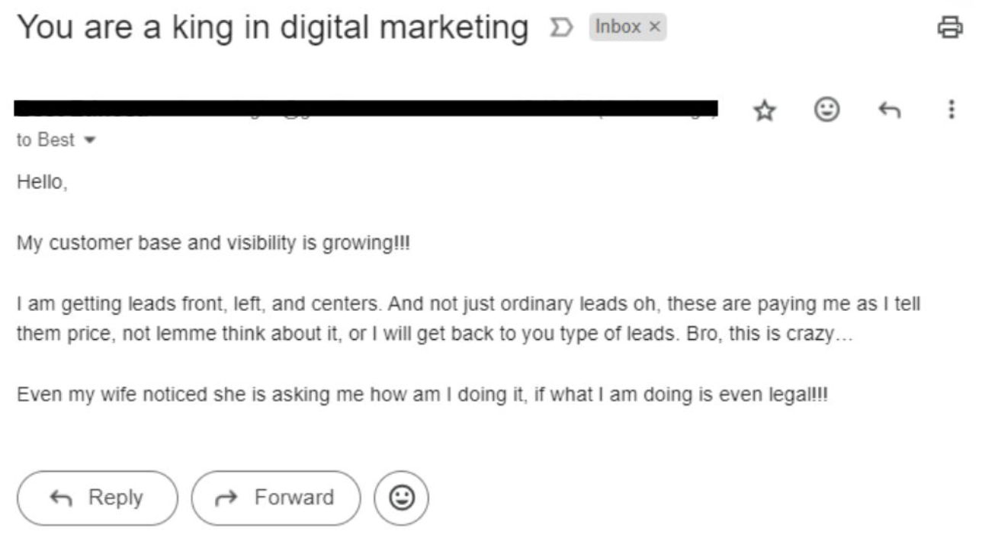Click the "Even my wife noticed" sentence
The height and width of the screenshot is (541, 982).
tap(422, 395)
